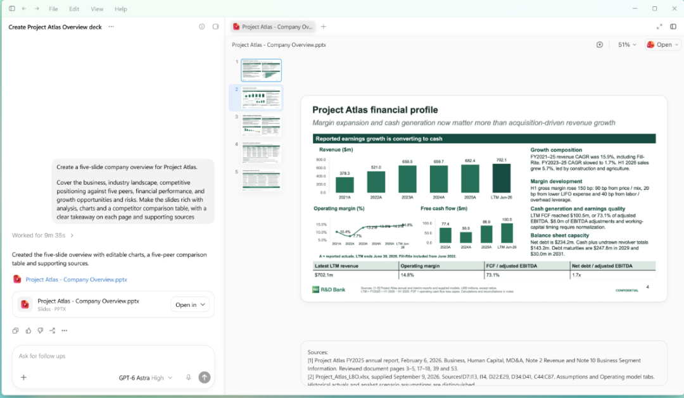Toggle the left sidebar icon in title bar
This screenshot has width=684, height=398.
[x=12, y=9]
